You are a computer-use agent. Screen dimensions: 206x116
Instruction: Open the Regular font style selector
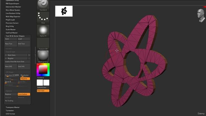point(17,58)
